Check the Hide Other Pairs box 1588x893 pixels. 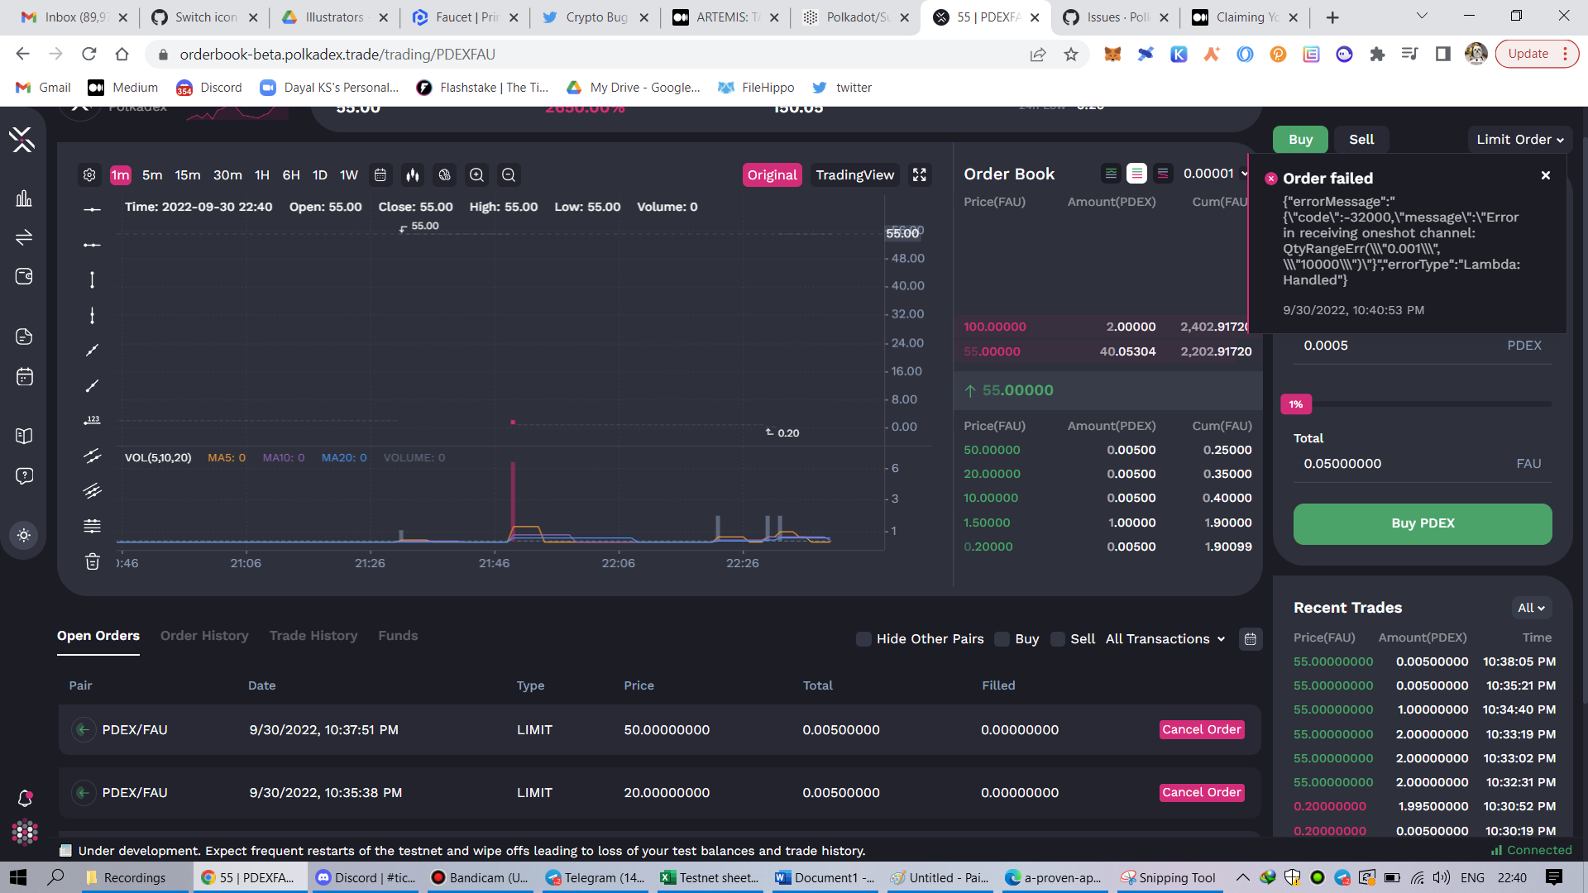tap(863, 639)
